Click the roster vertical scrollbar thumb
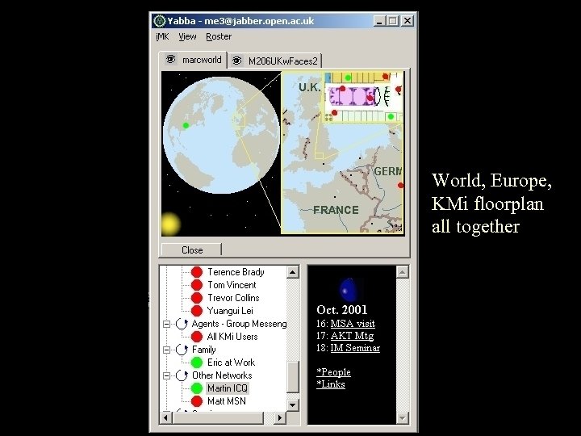The image size is (581, 436). click(292, 377)
